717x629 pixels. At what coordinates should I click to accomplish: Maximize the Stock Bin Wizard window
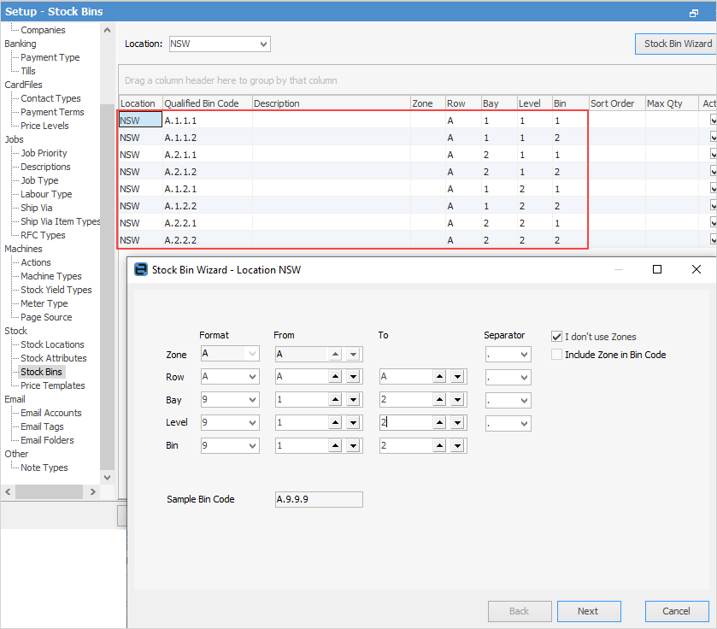coord(657,269)
